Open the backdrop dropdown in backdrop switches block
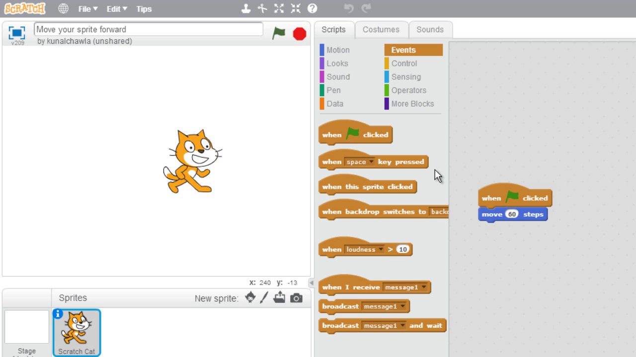Viewport: 636px width, 357px height. [439, 212]
